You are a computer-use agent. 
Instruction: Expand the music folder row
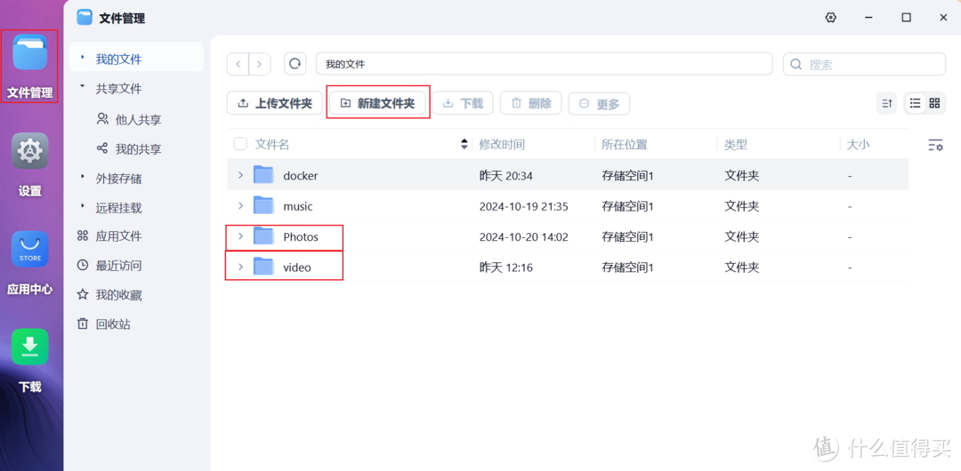tap(240, 206)
